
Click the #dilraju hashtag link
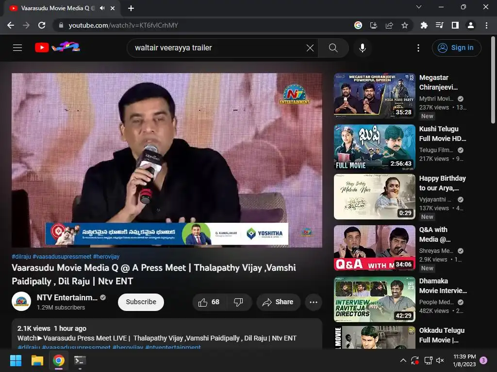coord(21,257)
